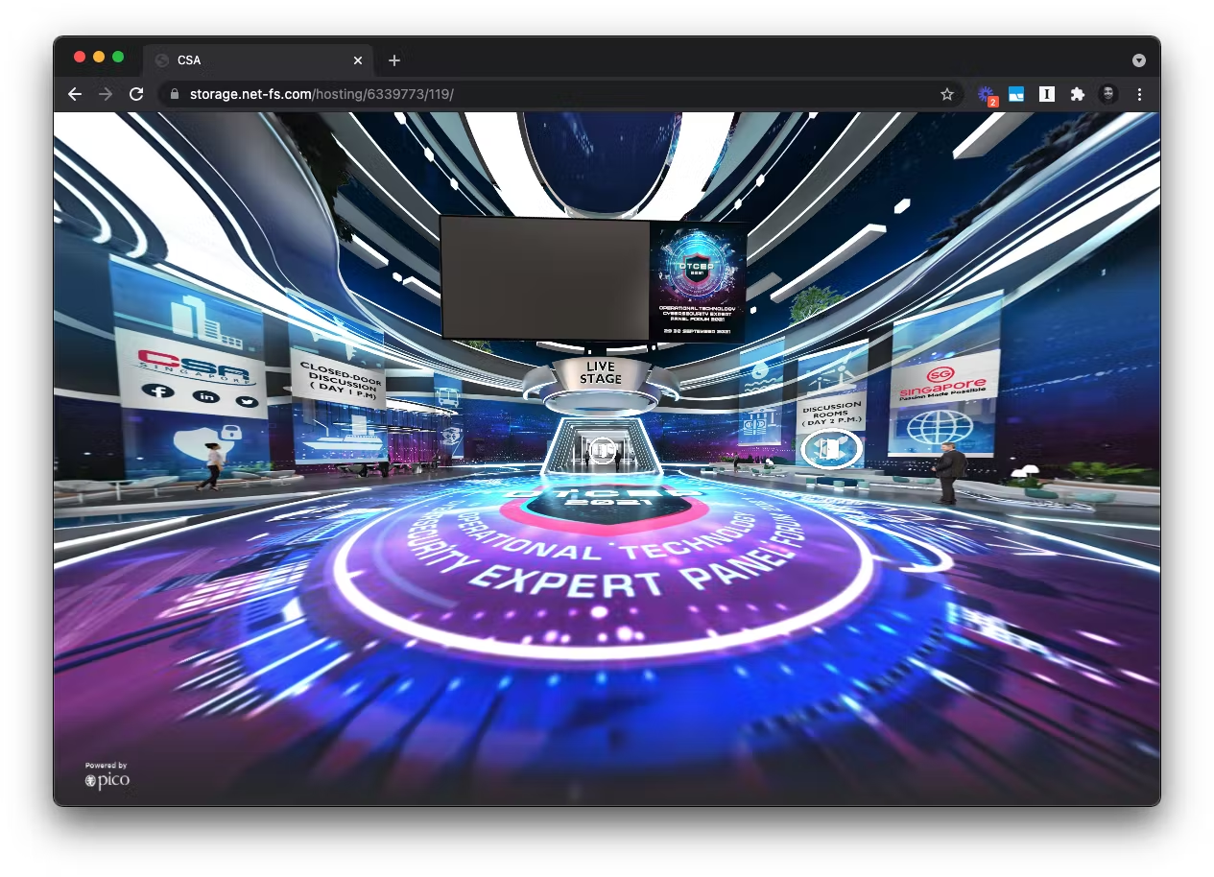This screenshot has width=1214, height=877.
Task: Enter the Discussion Rooms door hotspot icon
Action: point(831,449)
